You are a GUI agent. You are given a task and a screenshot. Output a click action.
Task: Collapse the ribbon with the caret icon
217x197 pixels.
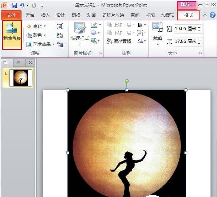pyautogui.click(x=205, y=15)
